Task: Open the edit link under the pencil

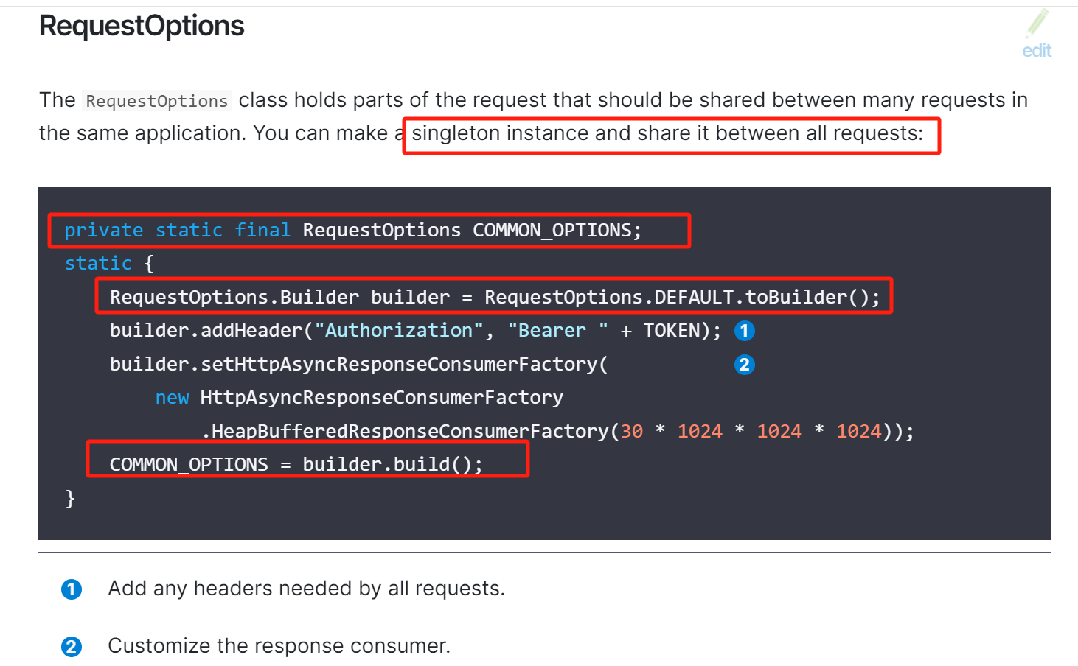Action: tap(1037, 51)
